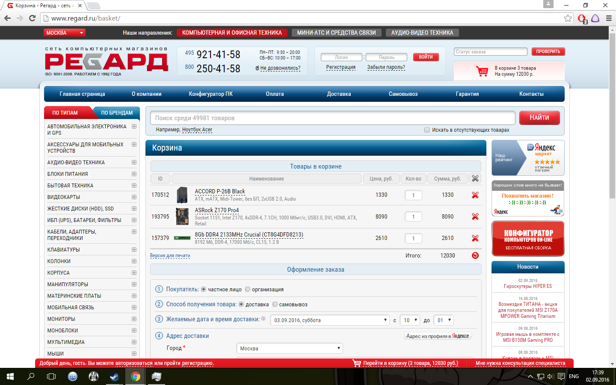Click Логин input field
The image size is (616, 385).
[341, 57]
